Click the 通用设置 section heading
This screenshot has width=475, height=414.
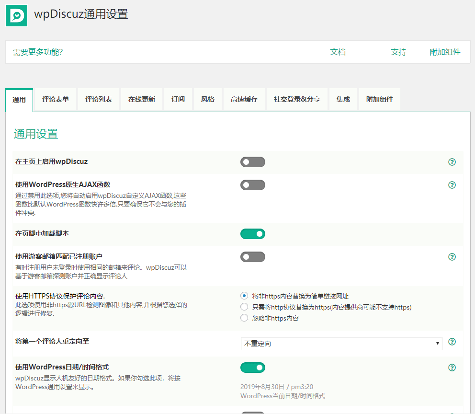tap(36, 134)
